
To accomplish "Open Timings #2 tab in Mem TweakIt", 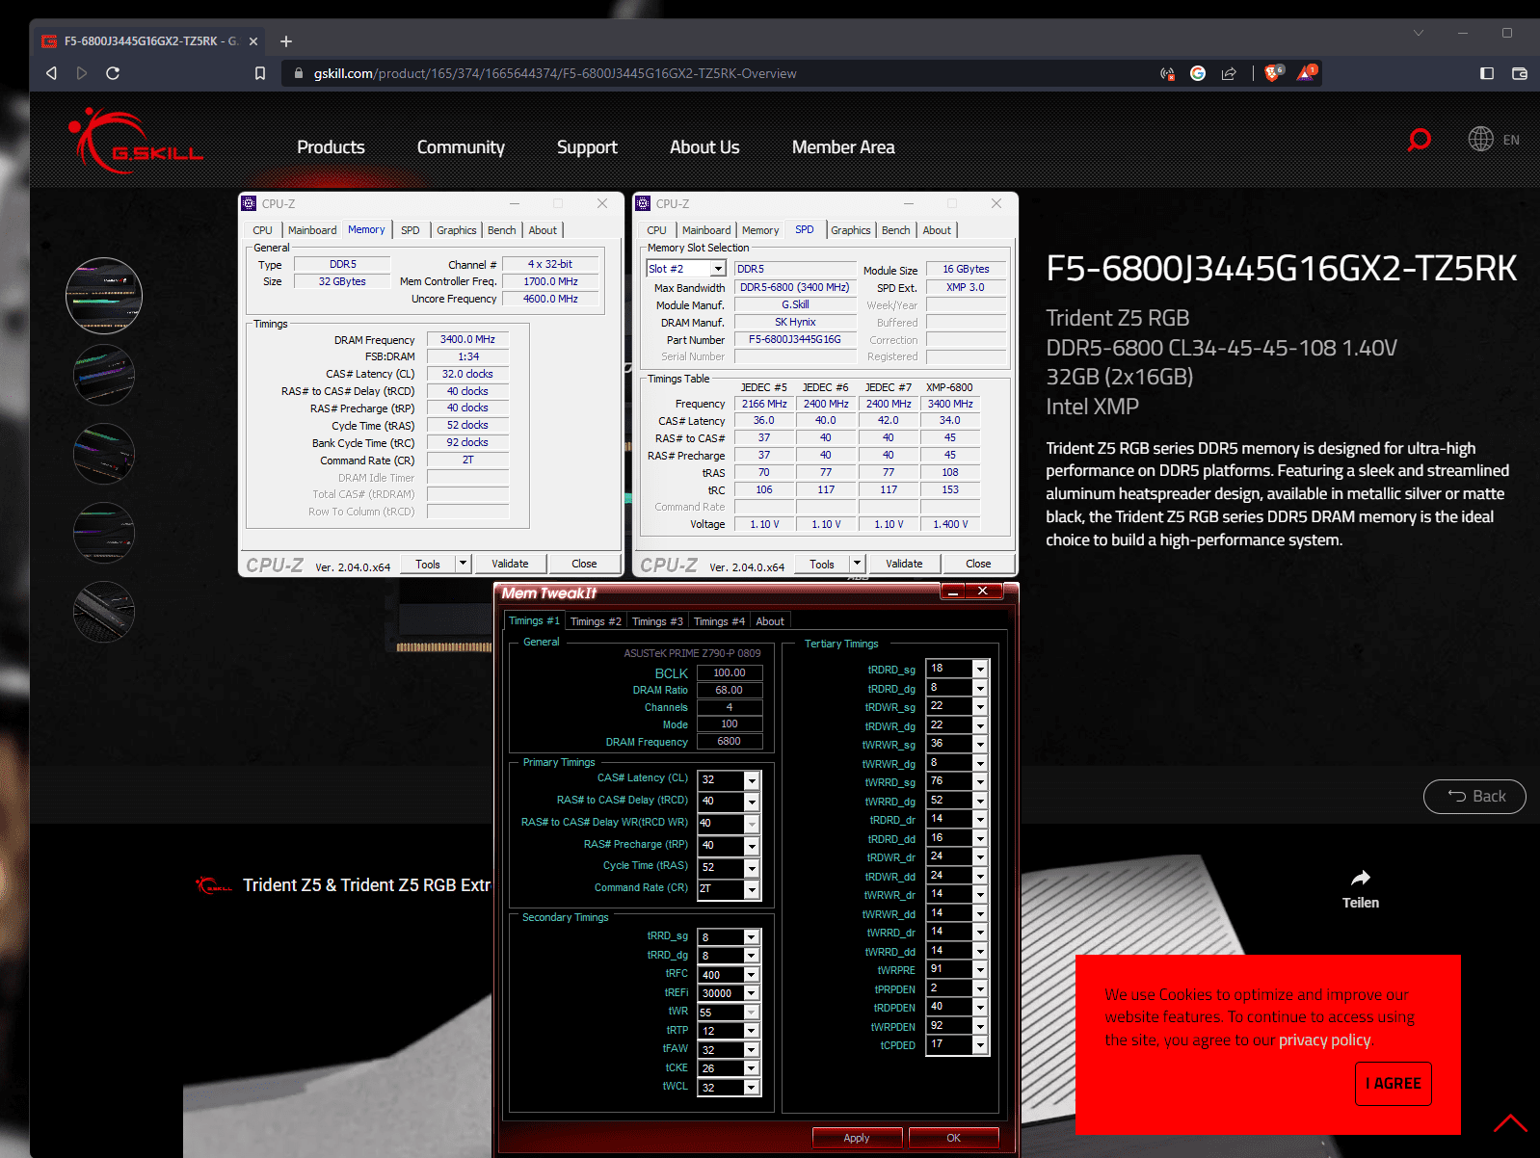I will point(596,621).
